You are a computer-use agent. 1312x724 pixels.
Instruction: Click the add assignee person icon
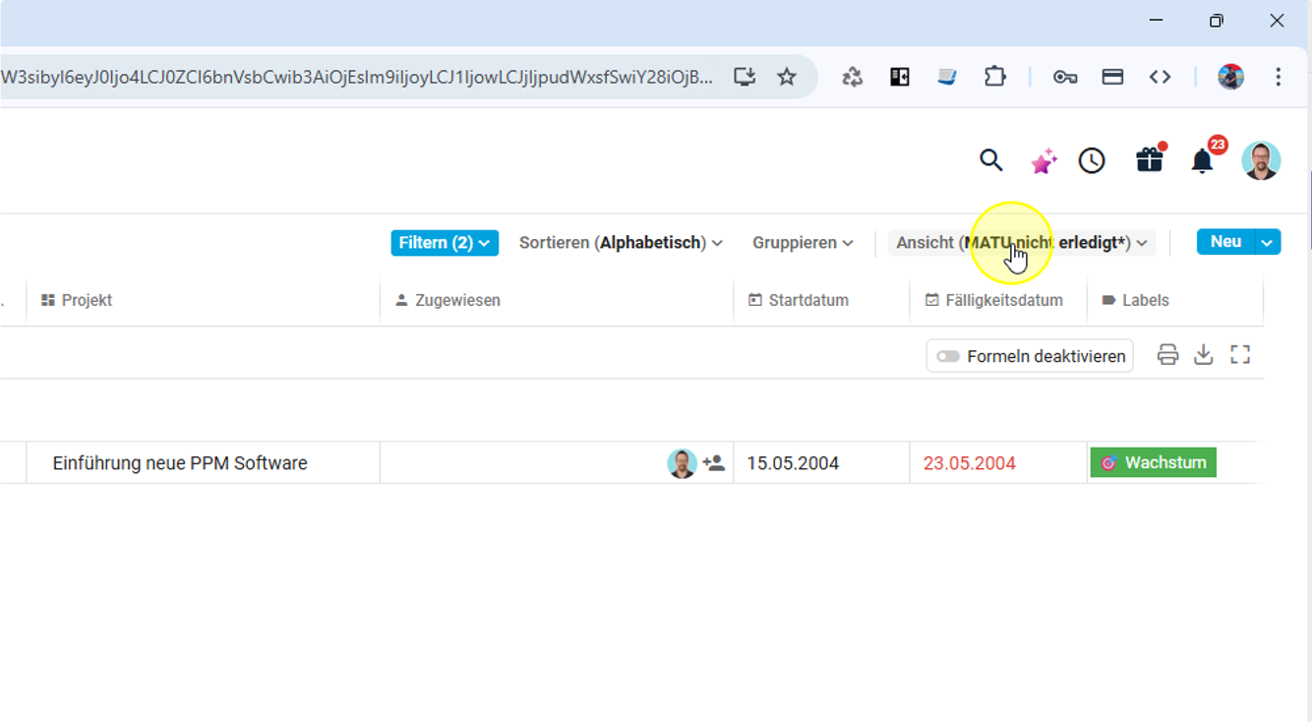[x=714, y=463]
